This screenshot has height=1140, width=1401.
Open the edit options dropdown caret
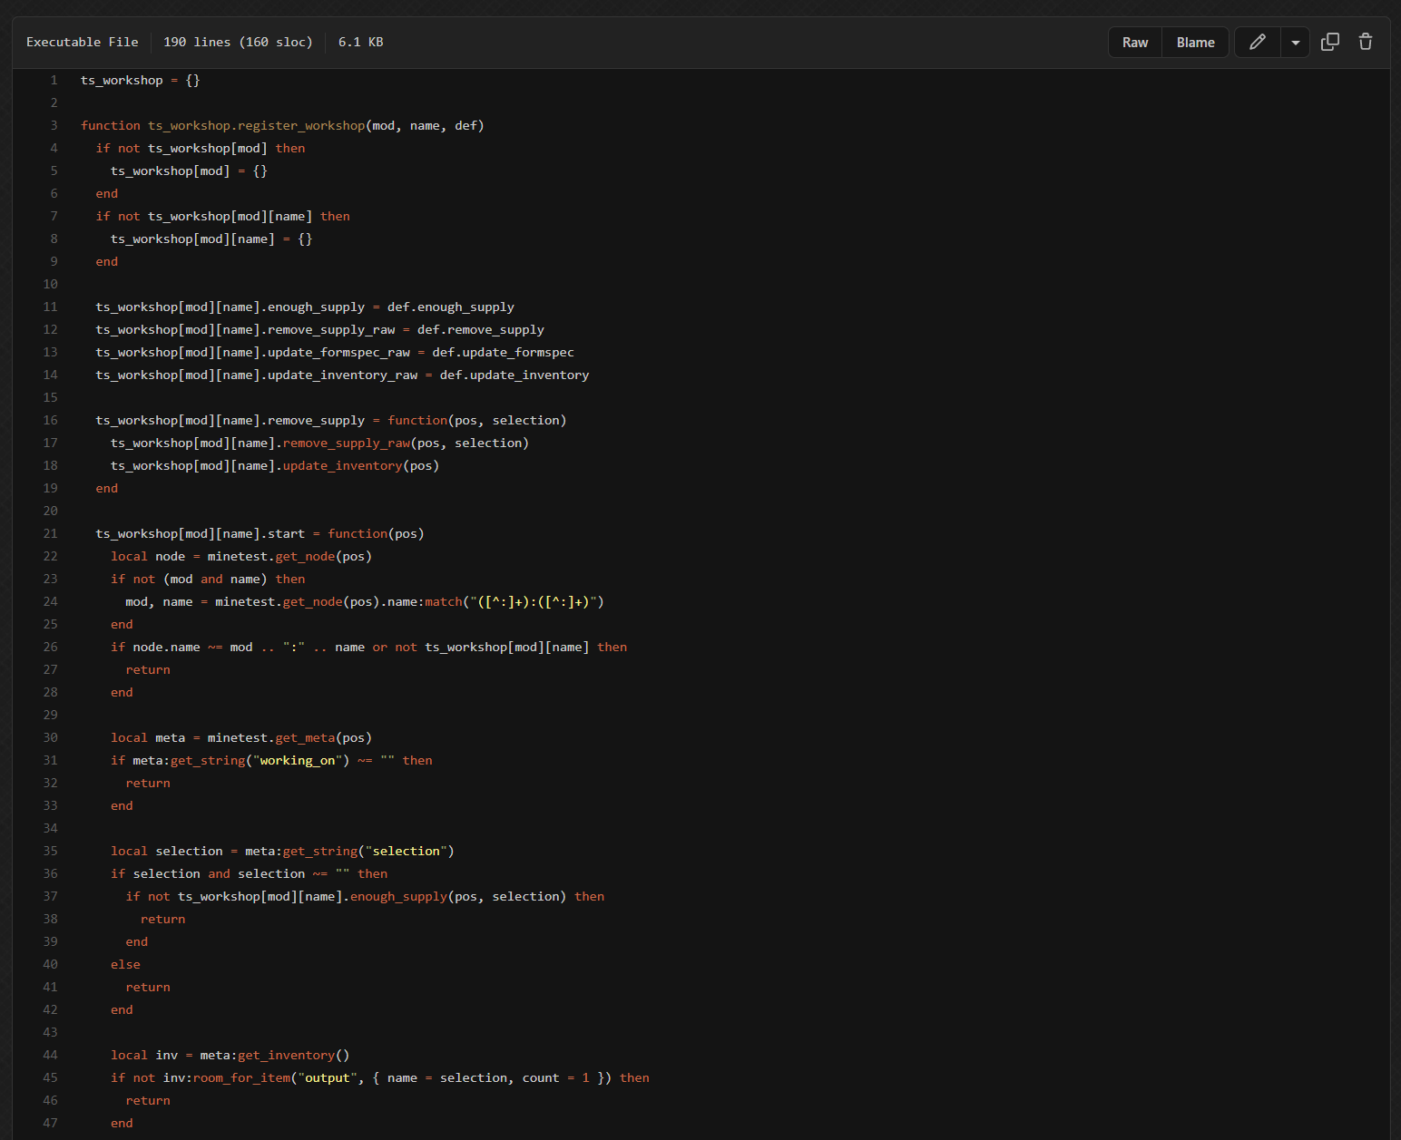(1295, 43)
